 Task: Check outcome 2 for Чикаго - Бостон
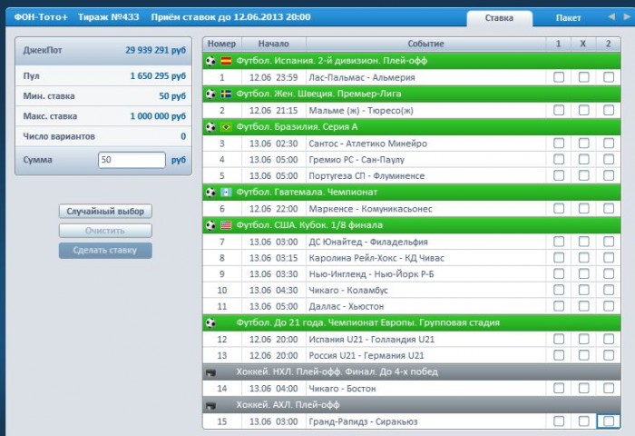pyautogui.click(x=609, y=388)
